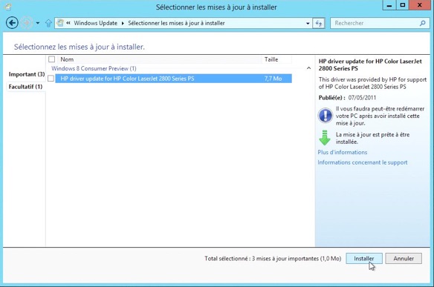434x287 pixels.
Task: Open the breadcrumb arrow after Windows Update
Action: [x=123, y=23]
